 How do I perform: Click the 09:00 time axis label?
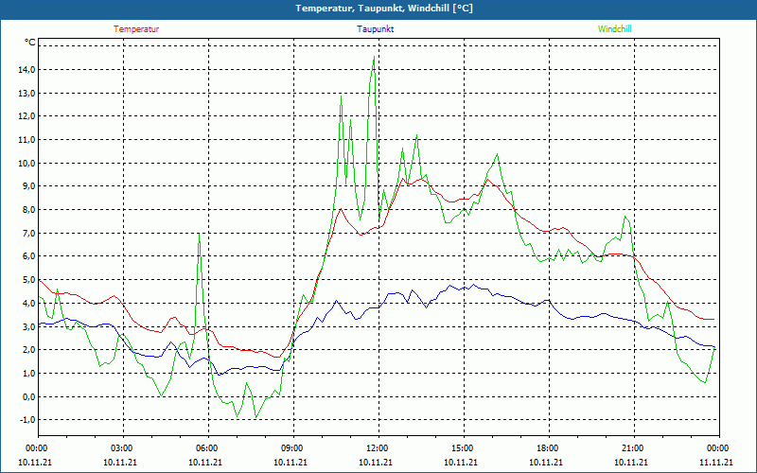pos(291,448)
